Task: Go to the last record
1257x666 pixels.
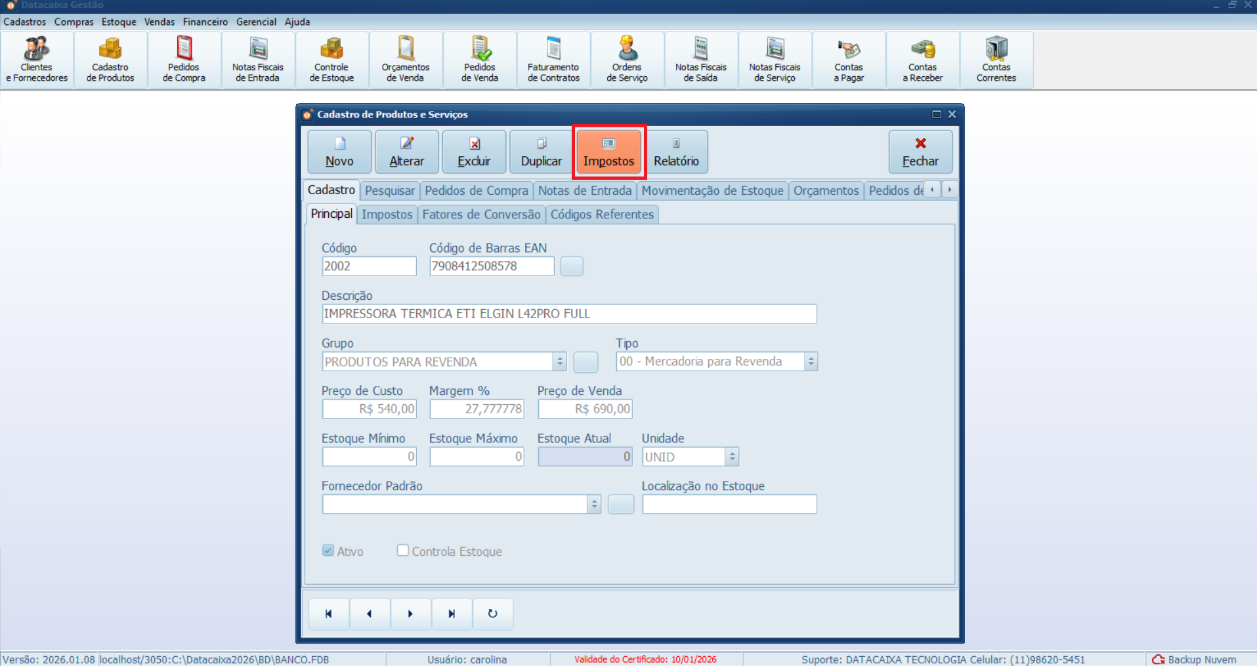Action: point(452,614)
